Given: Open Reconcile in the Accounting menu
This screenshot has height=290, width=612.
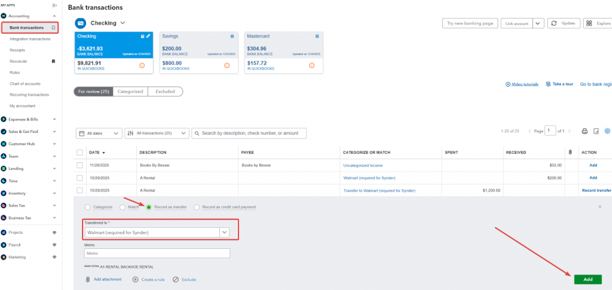Looking at the screenshot, I should 18,61.
